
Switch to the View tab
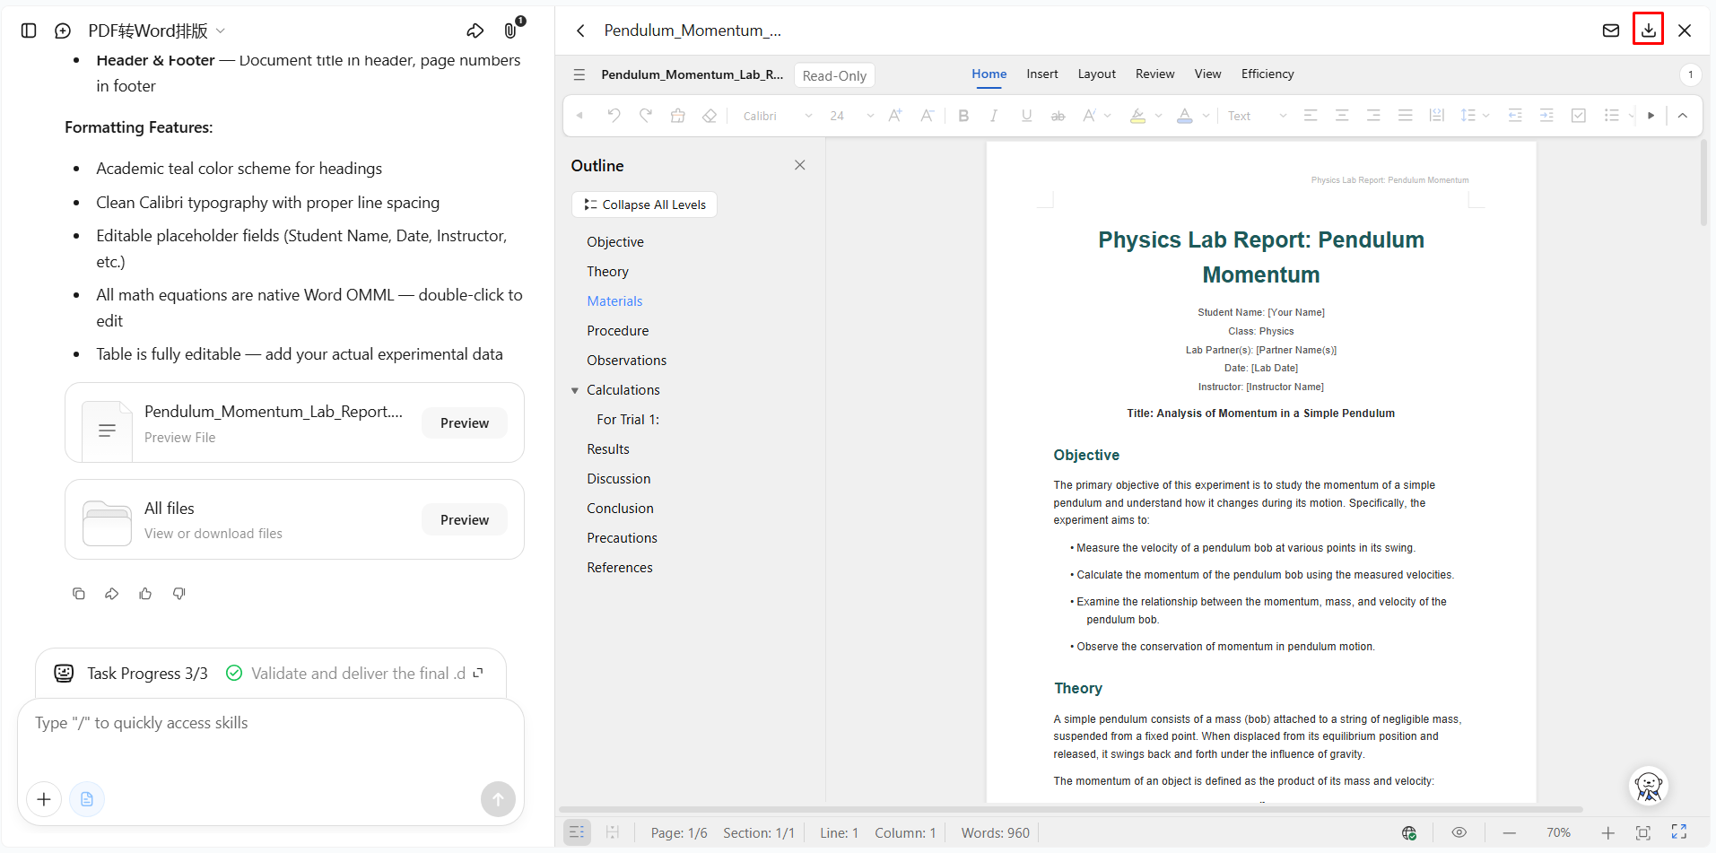point(1207,74)
